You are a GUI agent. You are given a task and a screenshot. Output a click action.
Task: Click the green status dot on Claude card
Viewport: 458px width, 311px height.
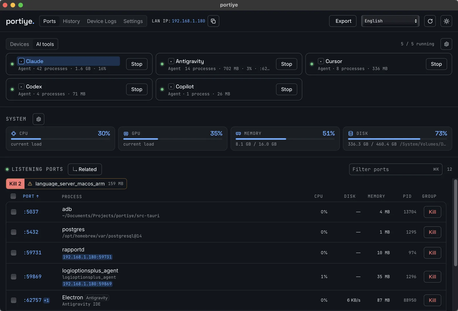tap(12, 64)
